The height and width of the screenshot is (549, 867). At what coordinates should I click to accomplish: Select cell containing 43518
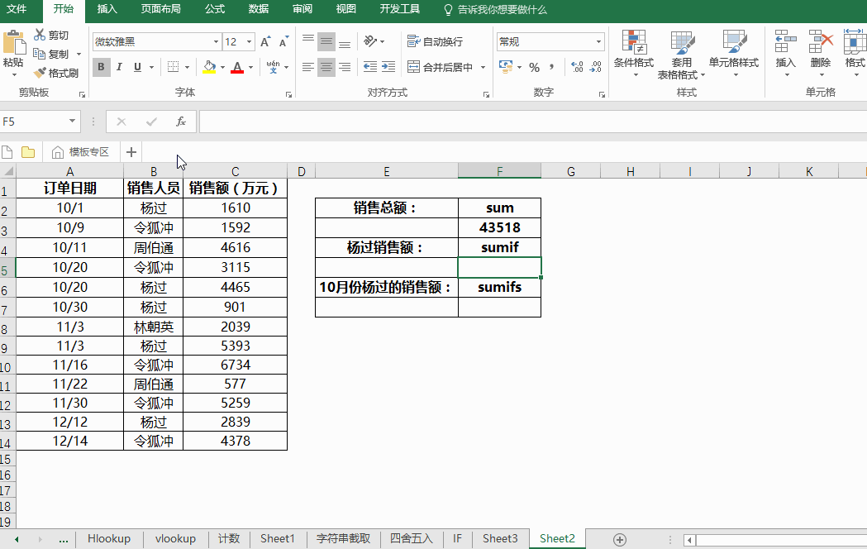point(500,227)
